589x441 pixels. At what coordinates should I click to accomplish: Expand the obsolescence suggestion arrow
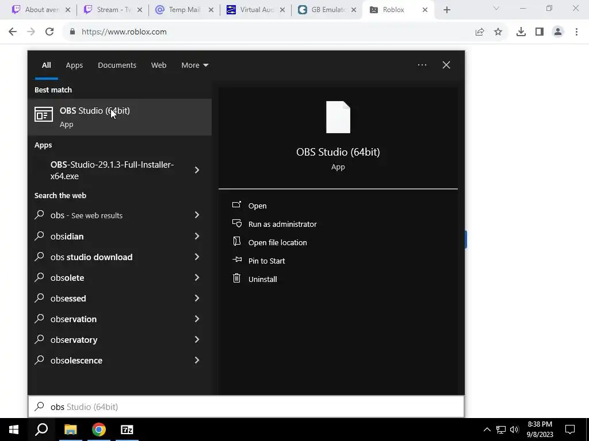[197, 360]
